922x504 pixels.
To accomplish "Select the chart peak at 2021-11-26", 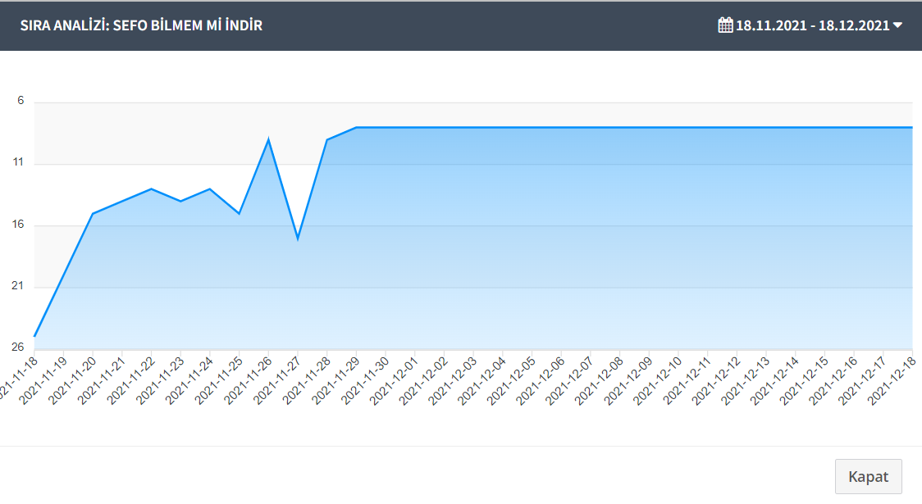I will pos(269,139).
